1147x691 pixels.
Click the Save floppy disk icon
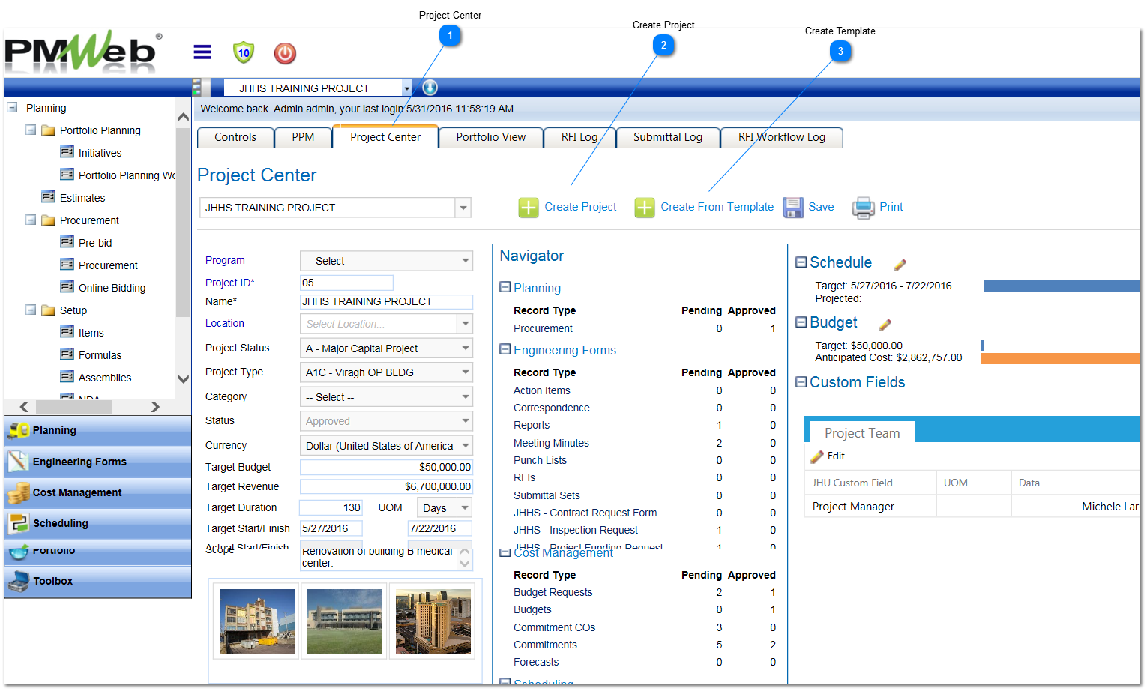coord(793,208)
